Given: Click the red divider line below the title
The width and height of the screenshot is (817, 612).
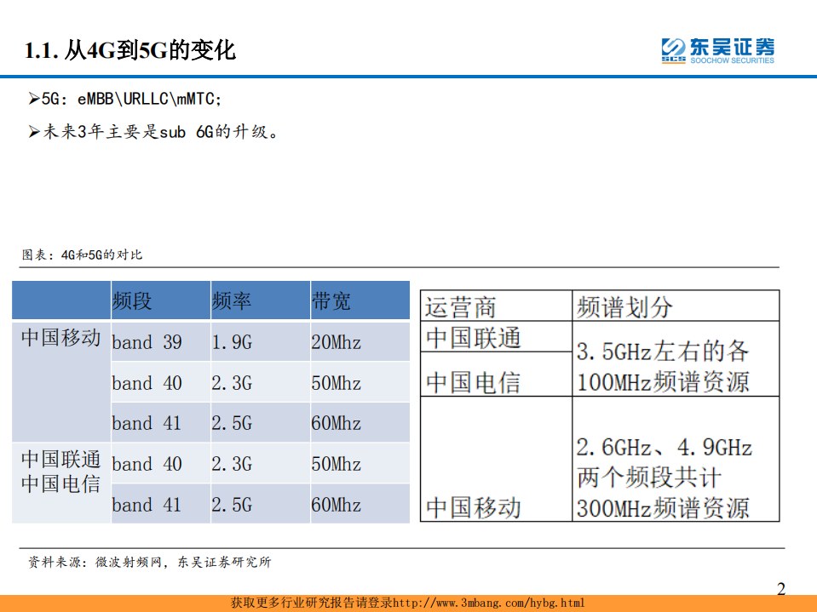Looking at the screenshot, I should tap(409, 71).
